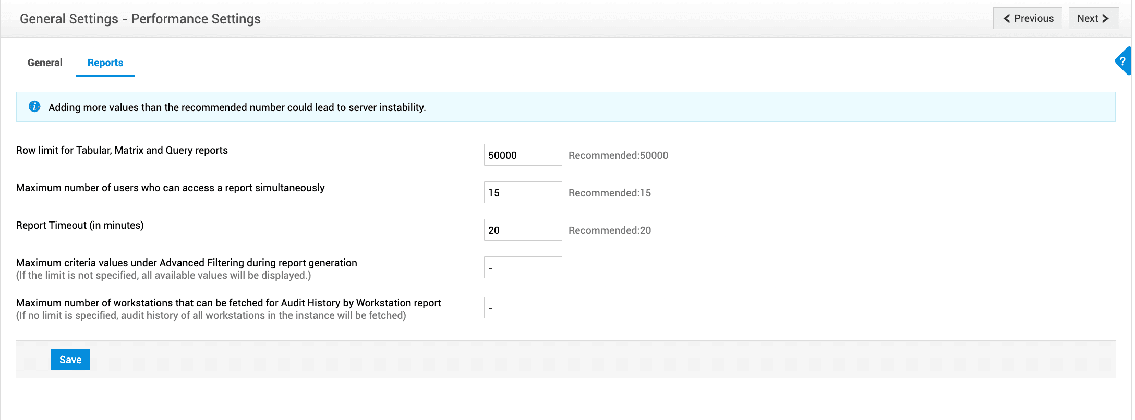The height and width of the screenshot is (420, 1135).
Task: Go to the Previous settings page
Action: tap(1027, 18)
